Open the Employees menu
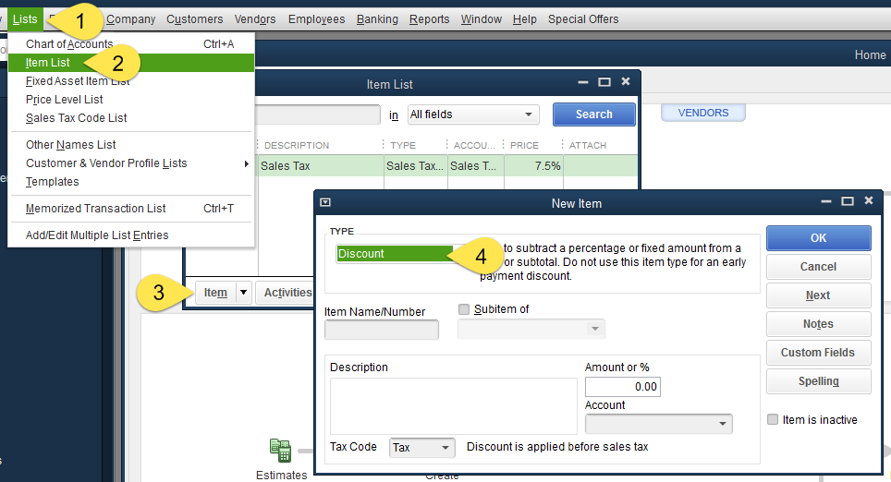The height and width of the screenshot is (482, 891). tap(316, 19)
